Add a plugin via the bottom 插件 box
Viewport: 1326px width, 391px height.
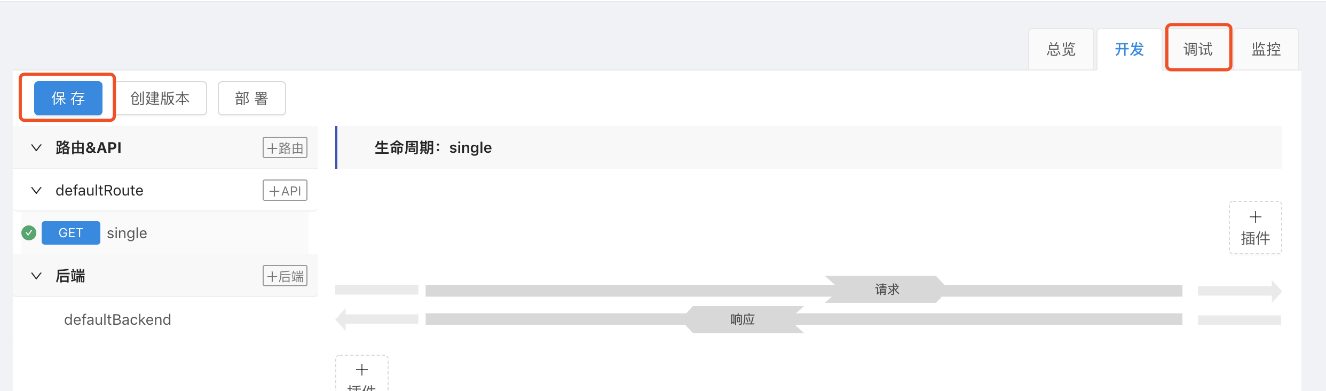coord(362,375)
